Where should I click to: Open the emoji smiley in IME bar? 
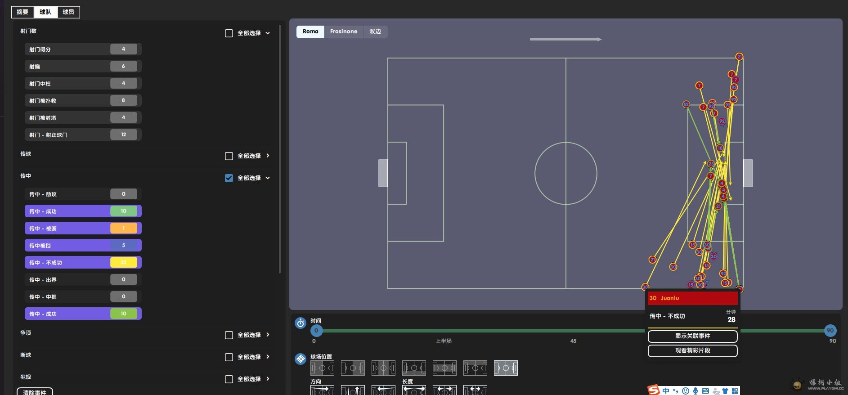[x=686, y=391]
